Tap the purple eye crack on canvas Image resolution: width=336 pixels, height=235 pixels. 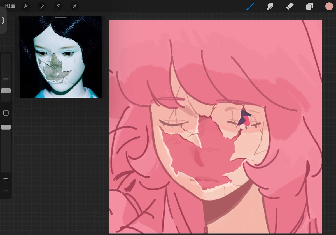pyautogui.click(x=244, y=117)
